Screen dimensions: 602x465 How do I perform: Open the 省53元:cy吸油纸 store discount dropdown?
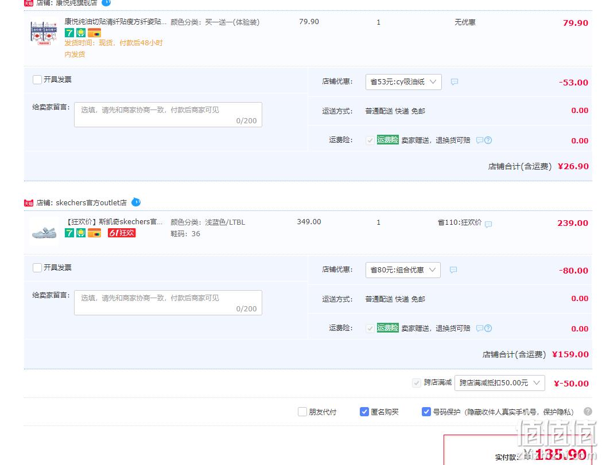pyautogui.click(x=403, y=82)
